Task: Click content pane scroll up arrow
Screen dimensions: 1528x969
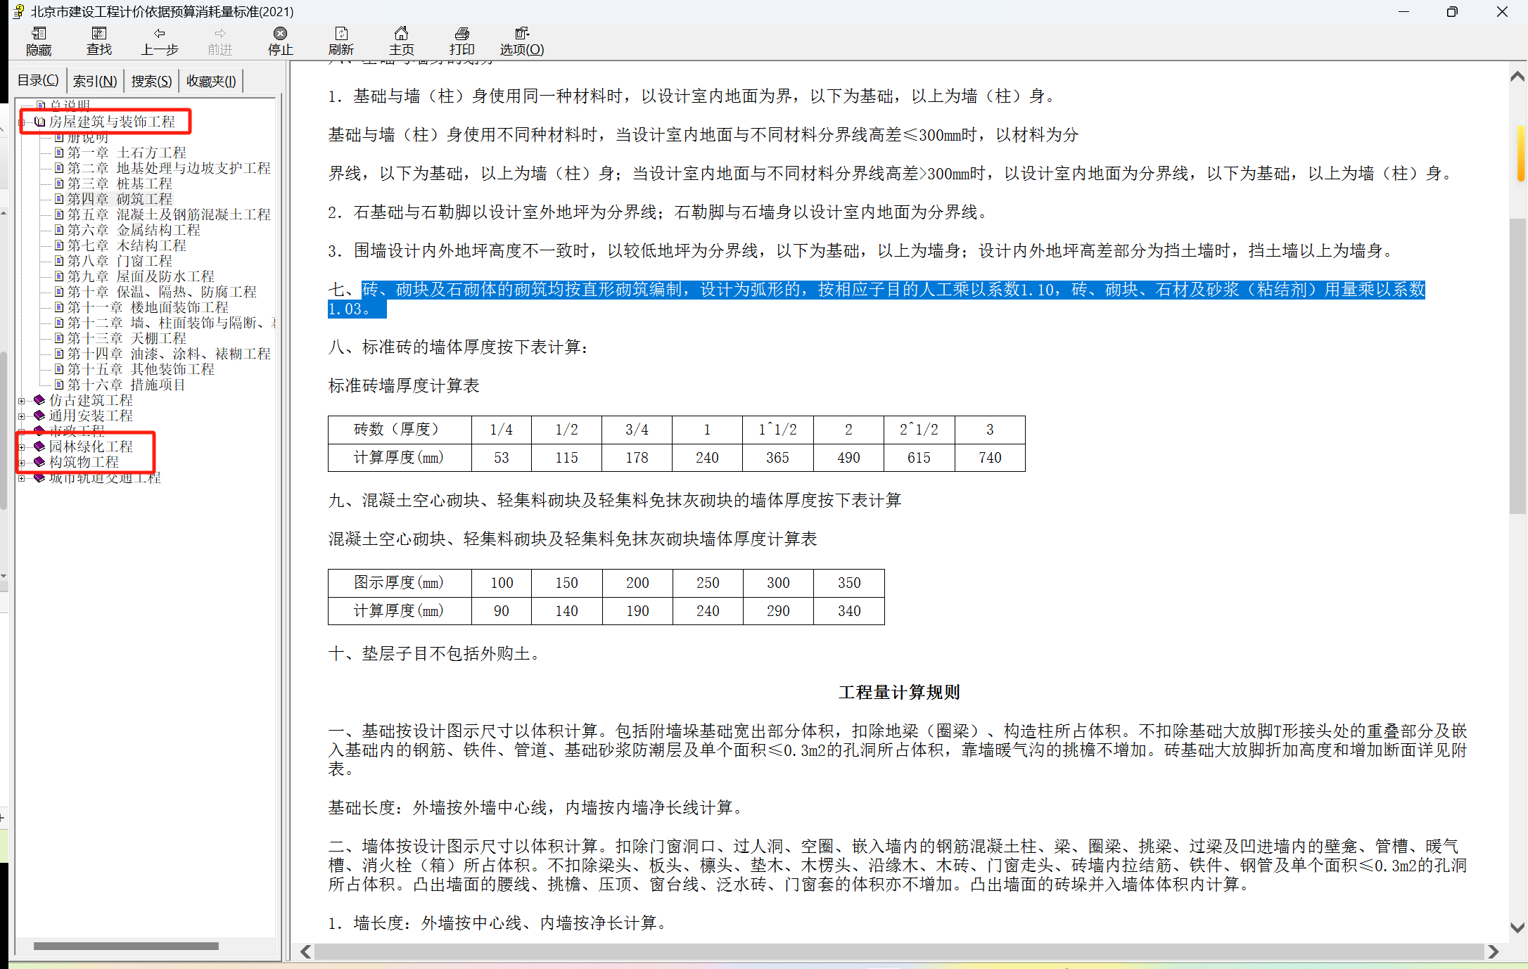Action: point(1517,76)
